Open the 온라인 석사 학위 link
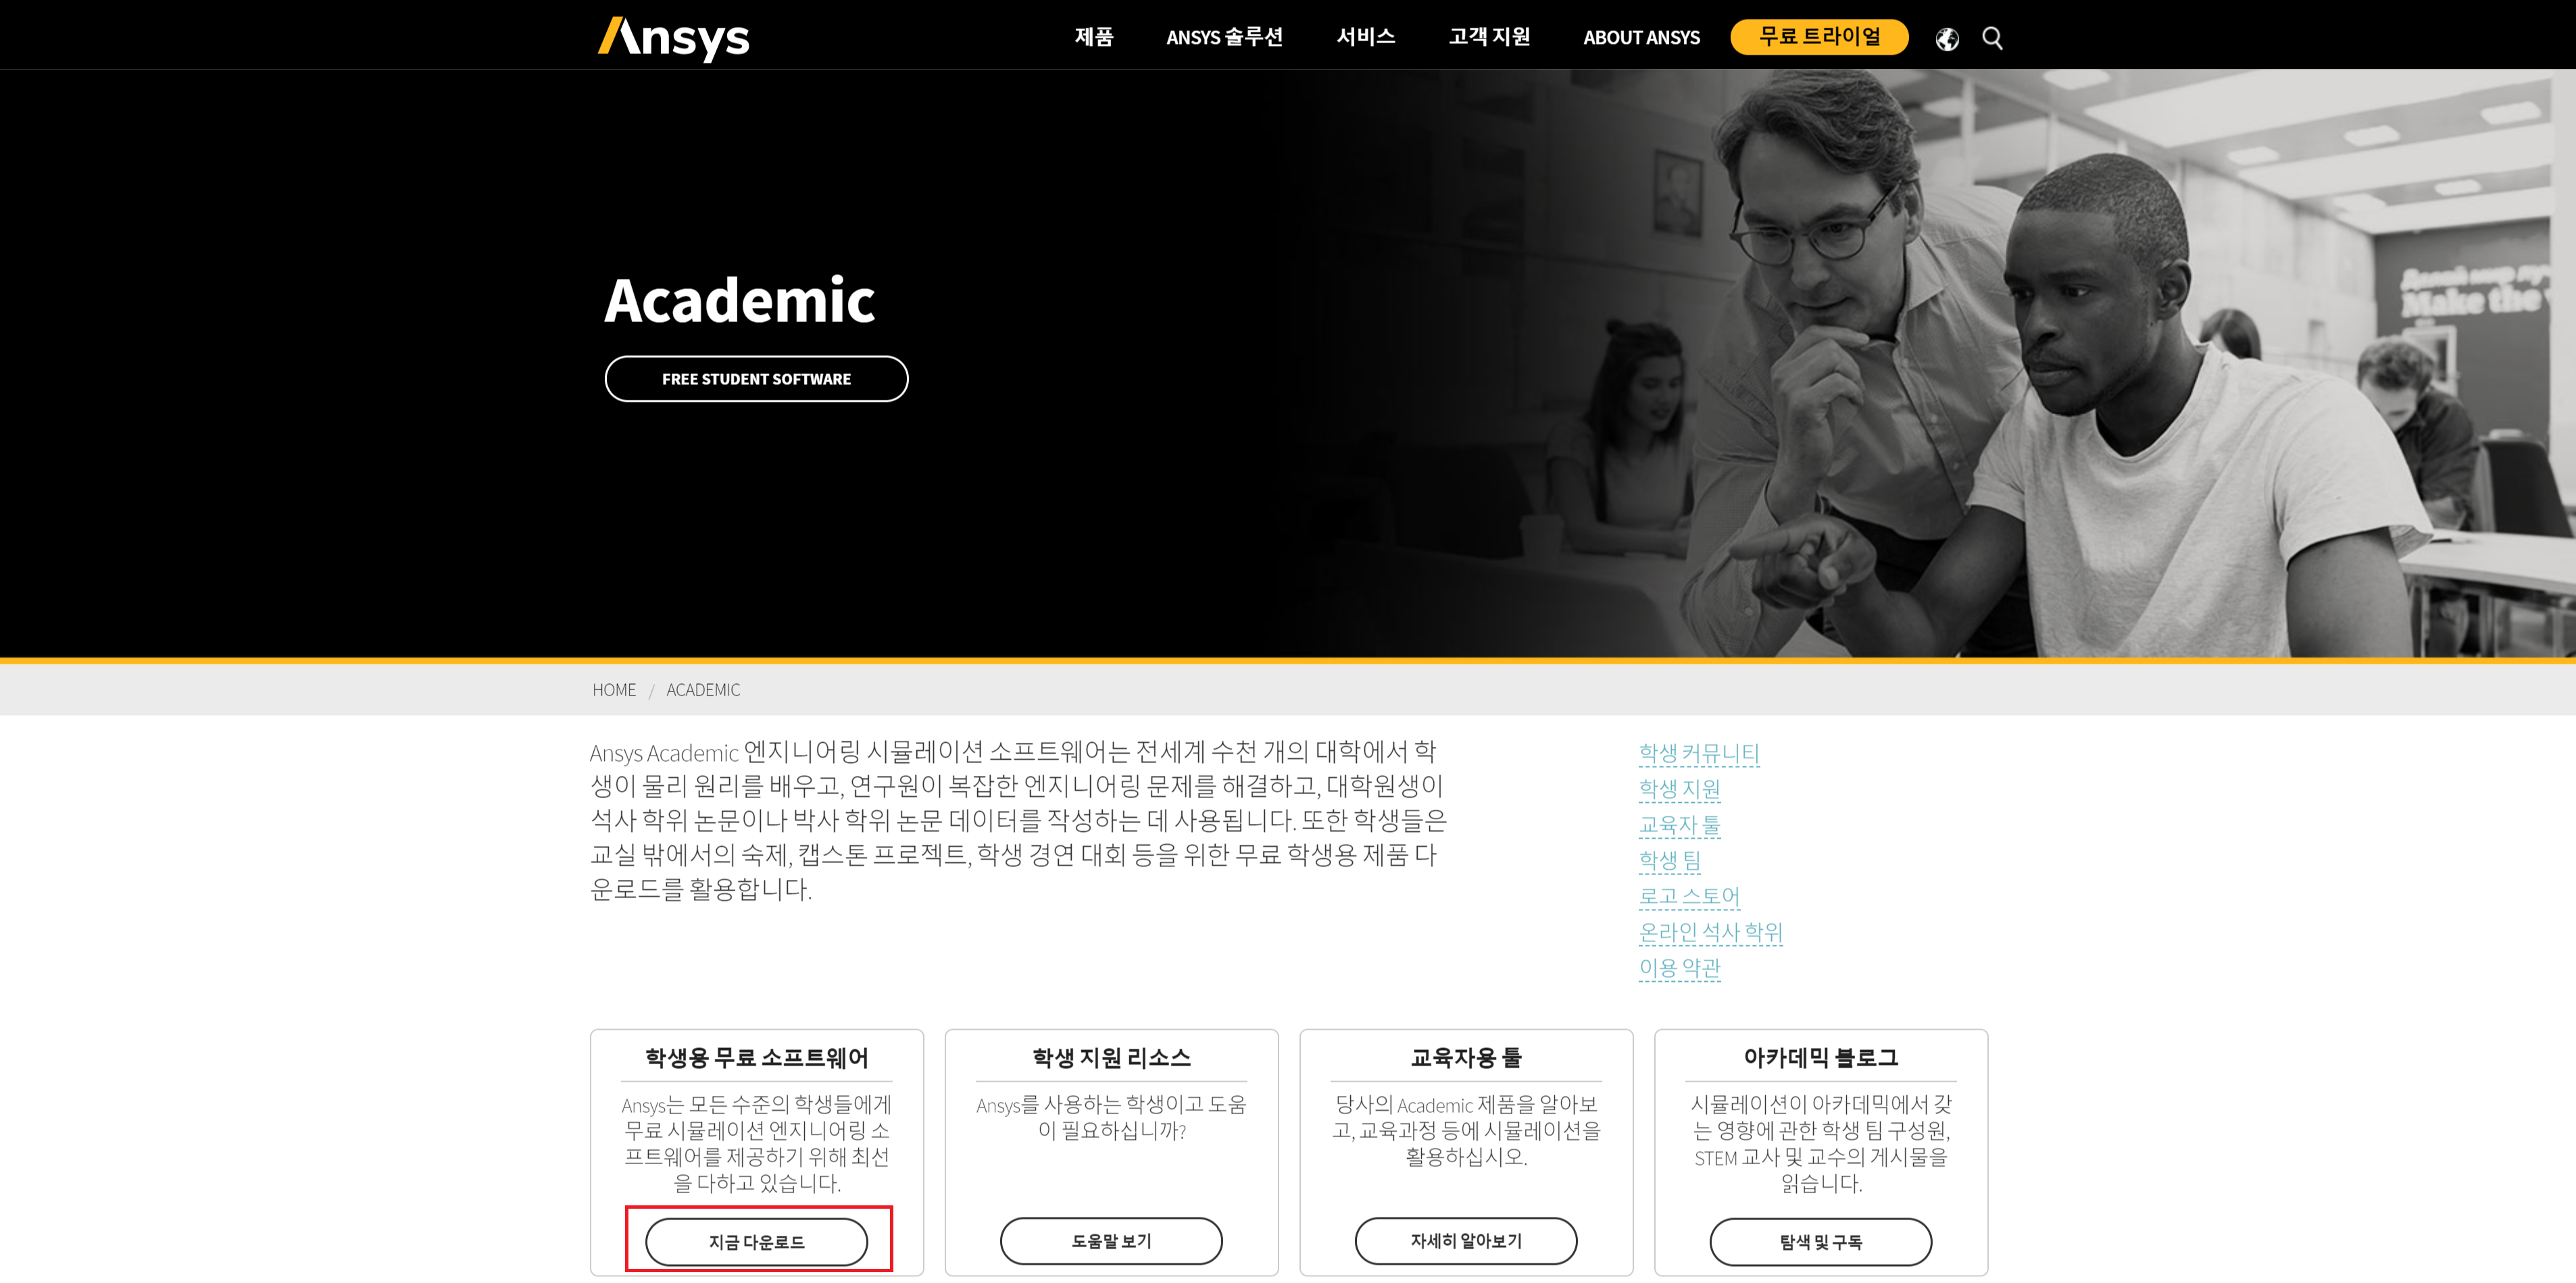The width and height of the screenshot is (2576, 1283). click(1710, 931)
